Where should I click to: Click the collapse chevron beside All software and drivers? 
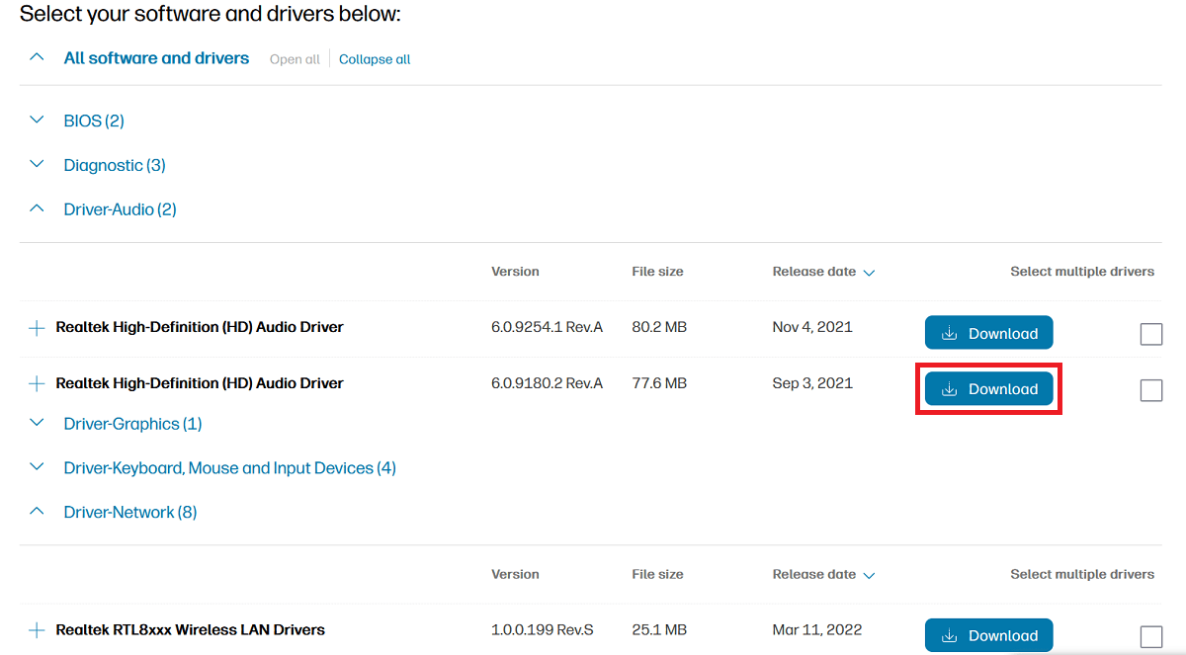(x=37, y=57)
